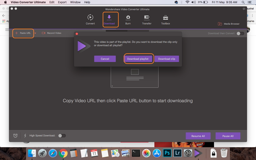Expand the Paste URL dropdown arrow
Viewport: 256px width, 160px height.
pyautogui.click(x=35, y=33)
